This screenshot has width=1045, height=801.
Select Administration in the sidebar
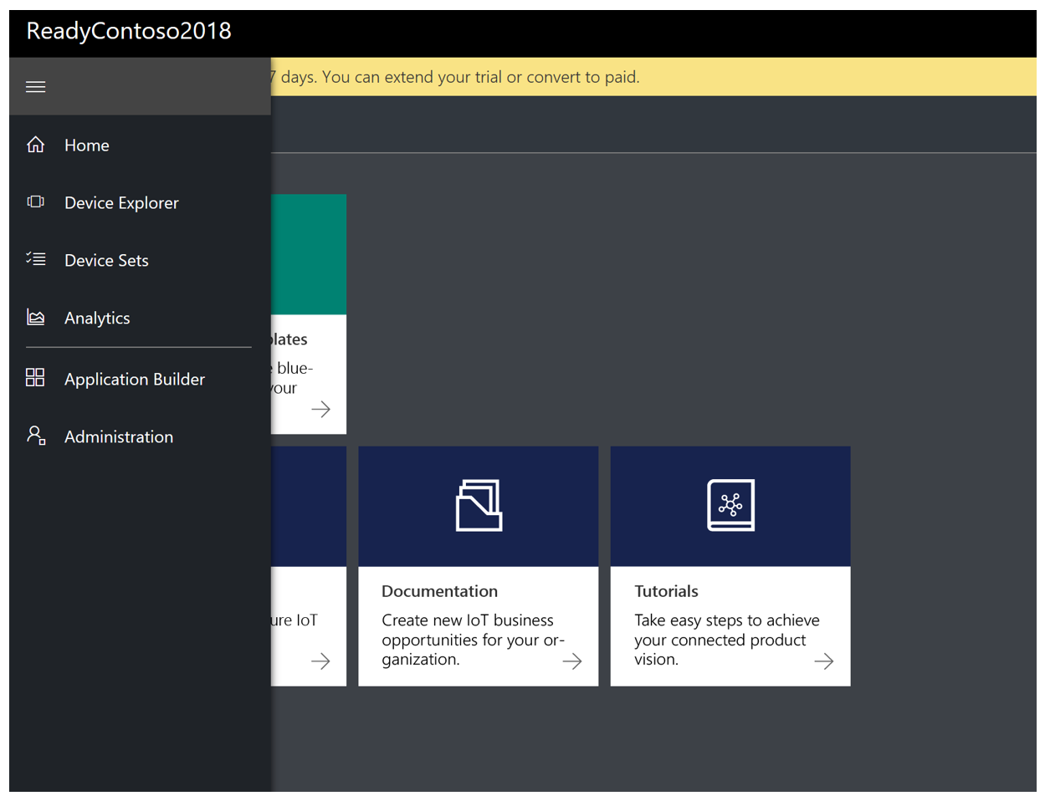(140, 436)
